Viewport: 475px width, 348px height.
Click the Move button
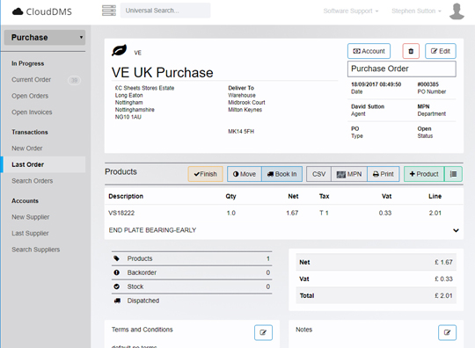pos(245,174)
